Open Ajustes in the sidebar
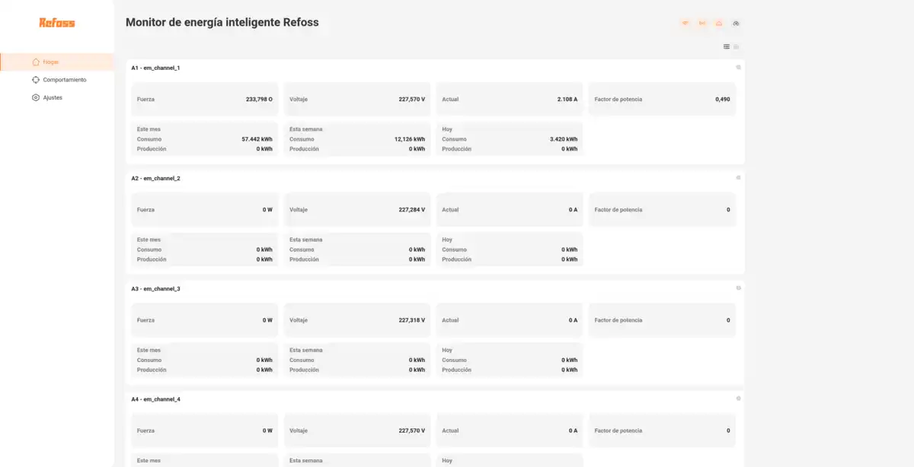The width and height of the screenshot is (914, 467). 53,97
